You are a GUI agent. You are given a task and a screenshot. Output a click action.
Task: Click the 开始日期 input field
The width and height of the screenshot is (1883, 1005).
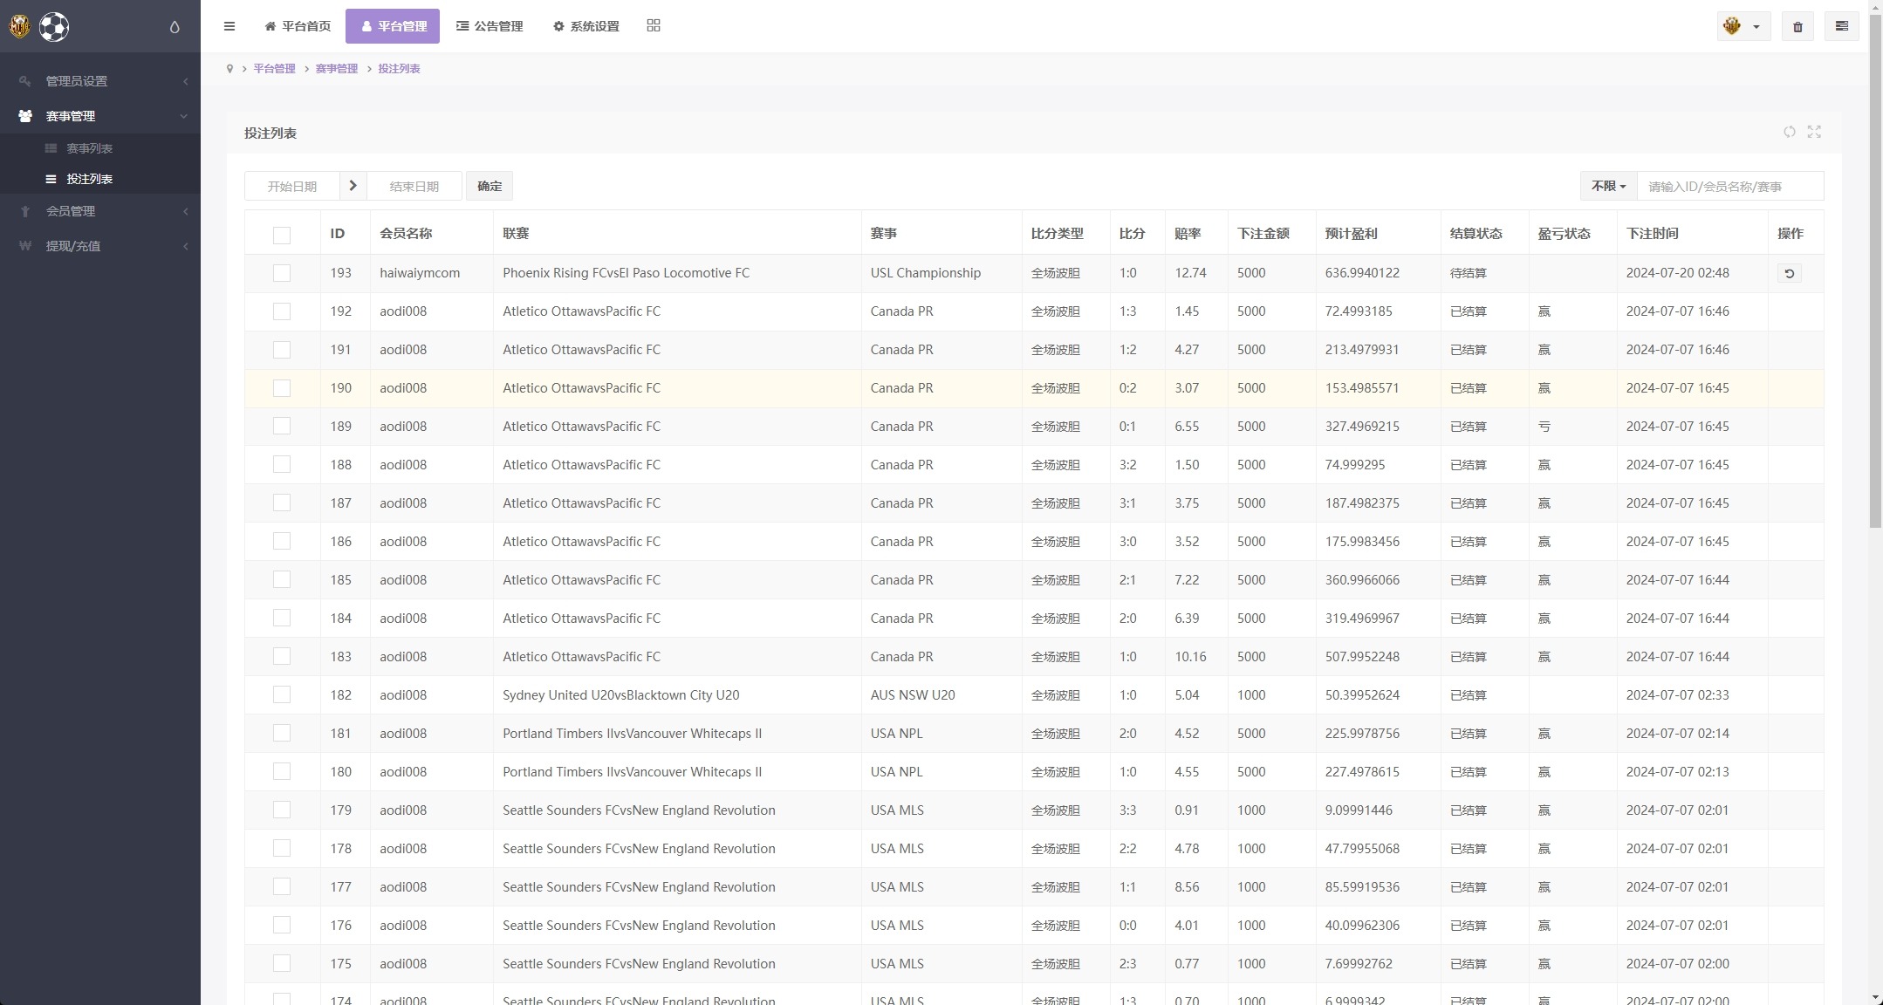(x=291, y=186)
